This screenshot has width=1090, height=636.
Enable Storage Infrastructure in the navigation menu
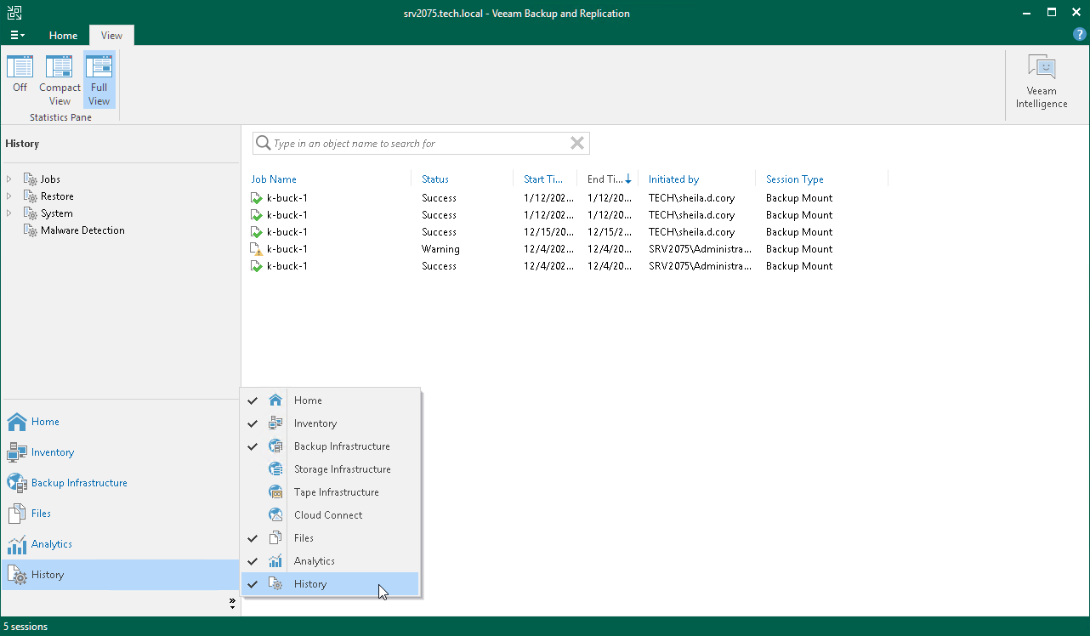click(342, 468)
